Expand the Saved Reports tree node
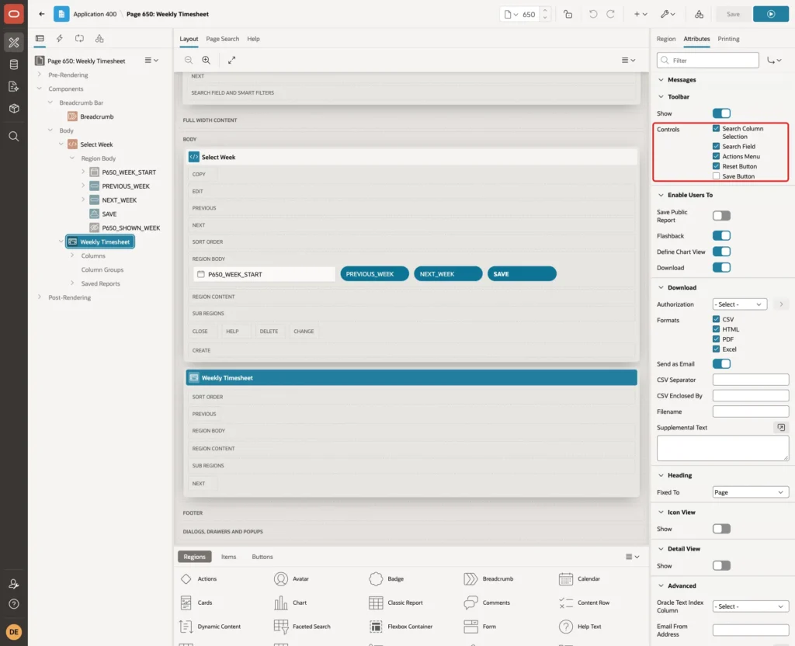 [x=72, y=283]
